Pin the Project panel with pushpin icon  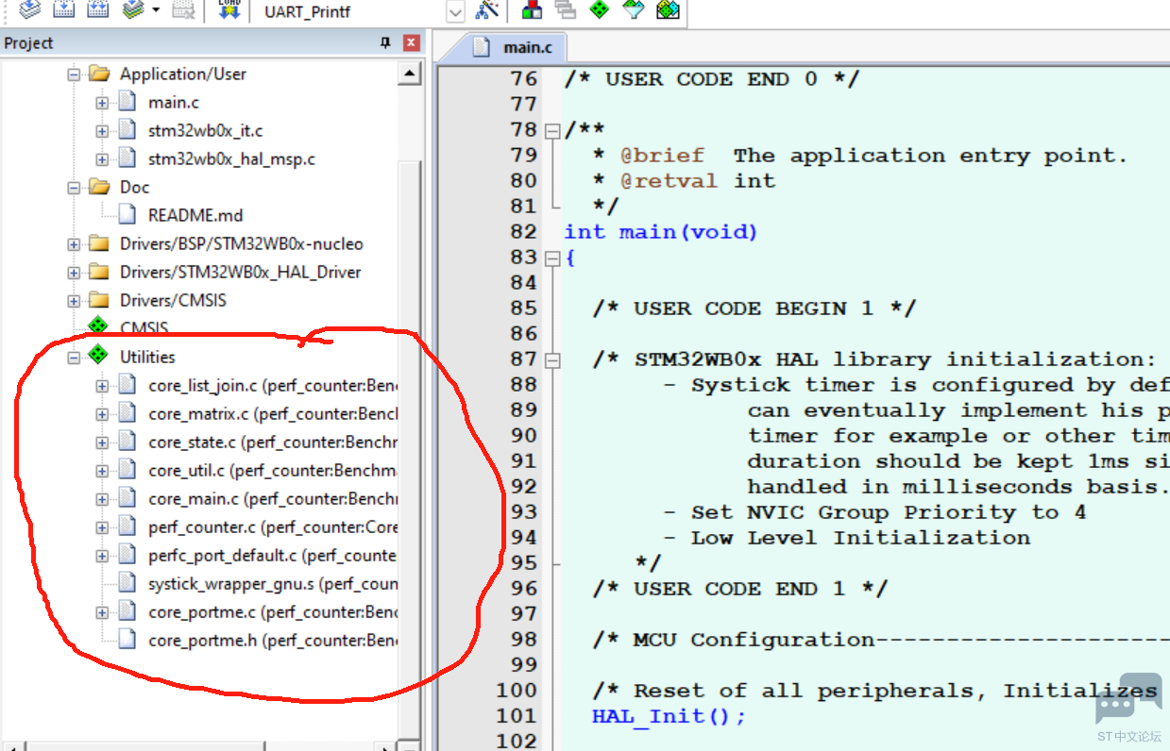385,42
